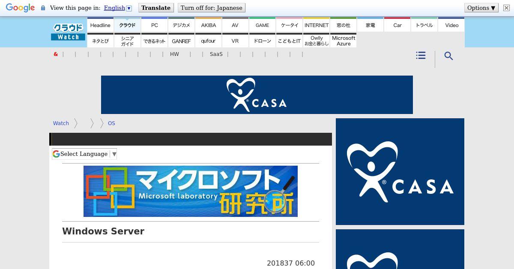Click the Google logo in translate bar

[x=20, y=8]
